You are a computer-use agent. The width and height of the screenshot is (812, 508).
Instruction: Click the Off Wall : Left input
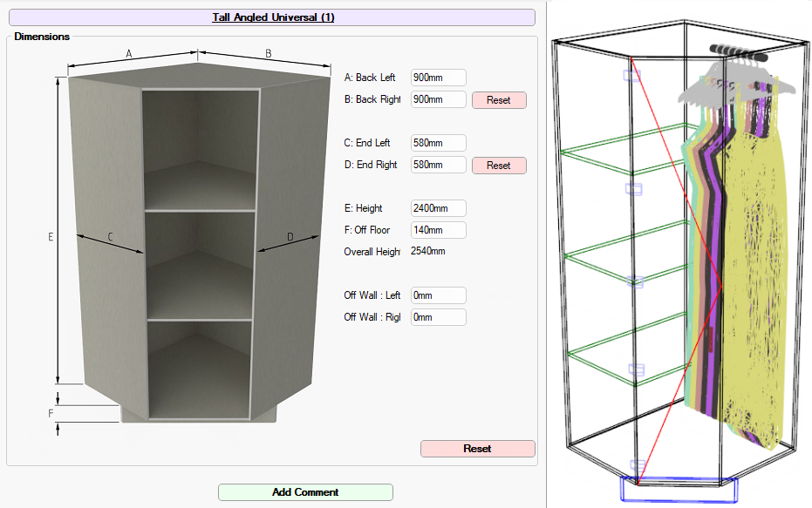(x=438, y=295)
